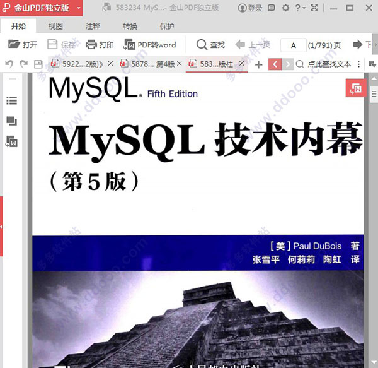This screenshot has height=368, width=378.
Task: Click the feedback message icon in title bar
Action: click(x=271, y=8)
